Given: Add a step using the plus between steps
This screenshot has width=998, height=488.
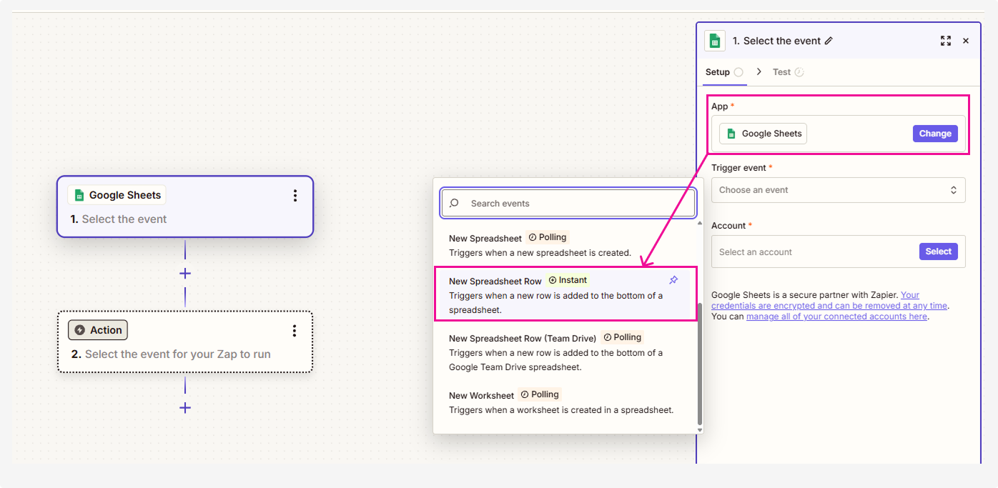Looking at the screenshot, I should 185,274.
